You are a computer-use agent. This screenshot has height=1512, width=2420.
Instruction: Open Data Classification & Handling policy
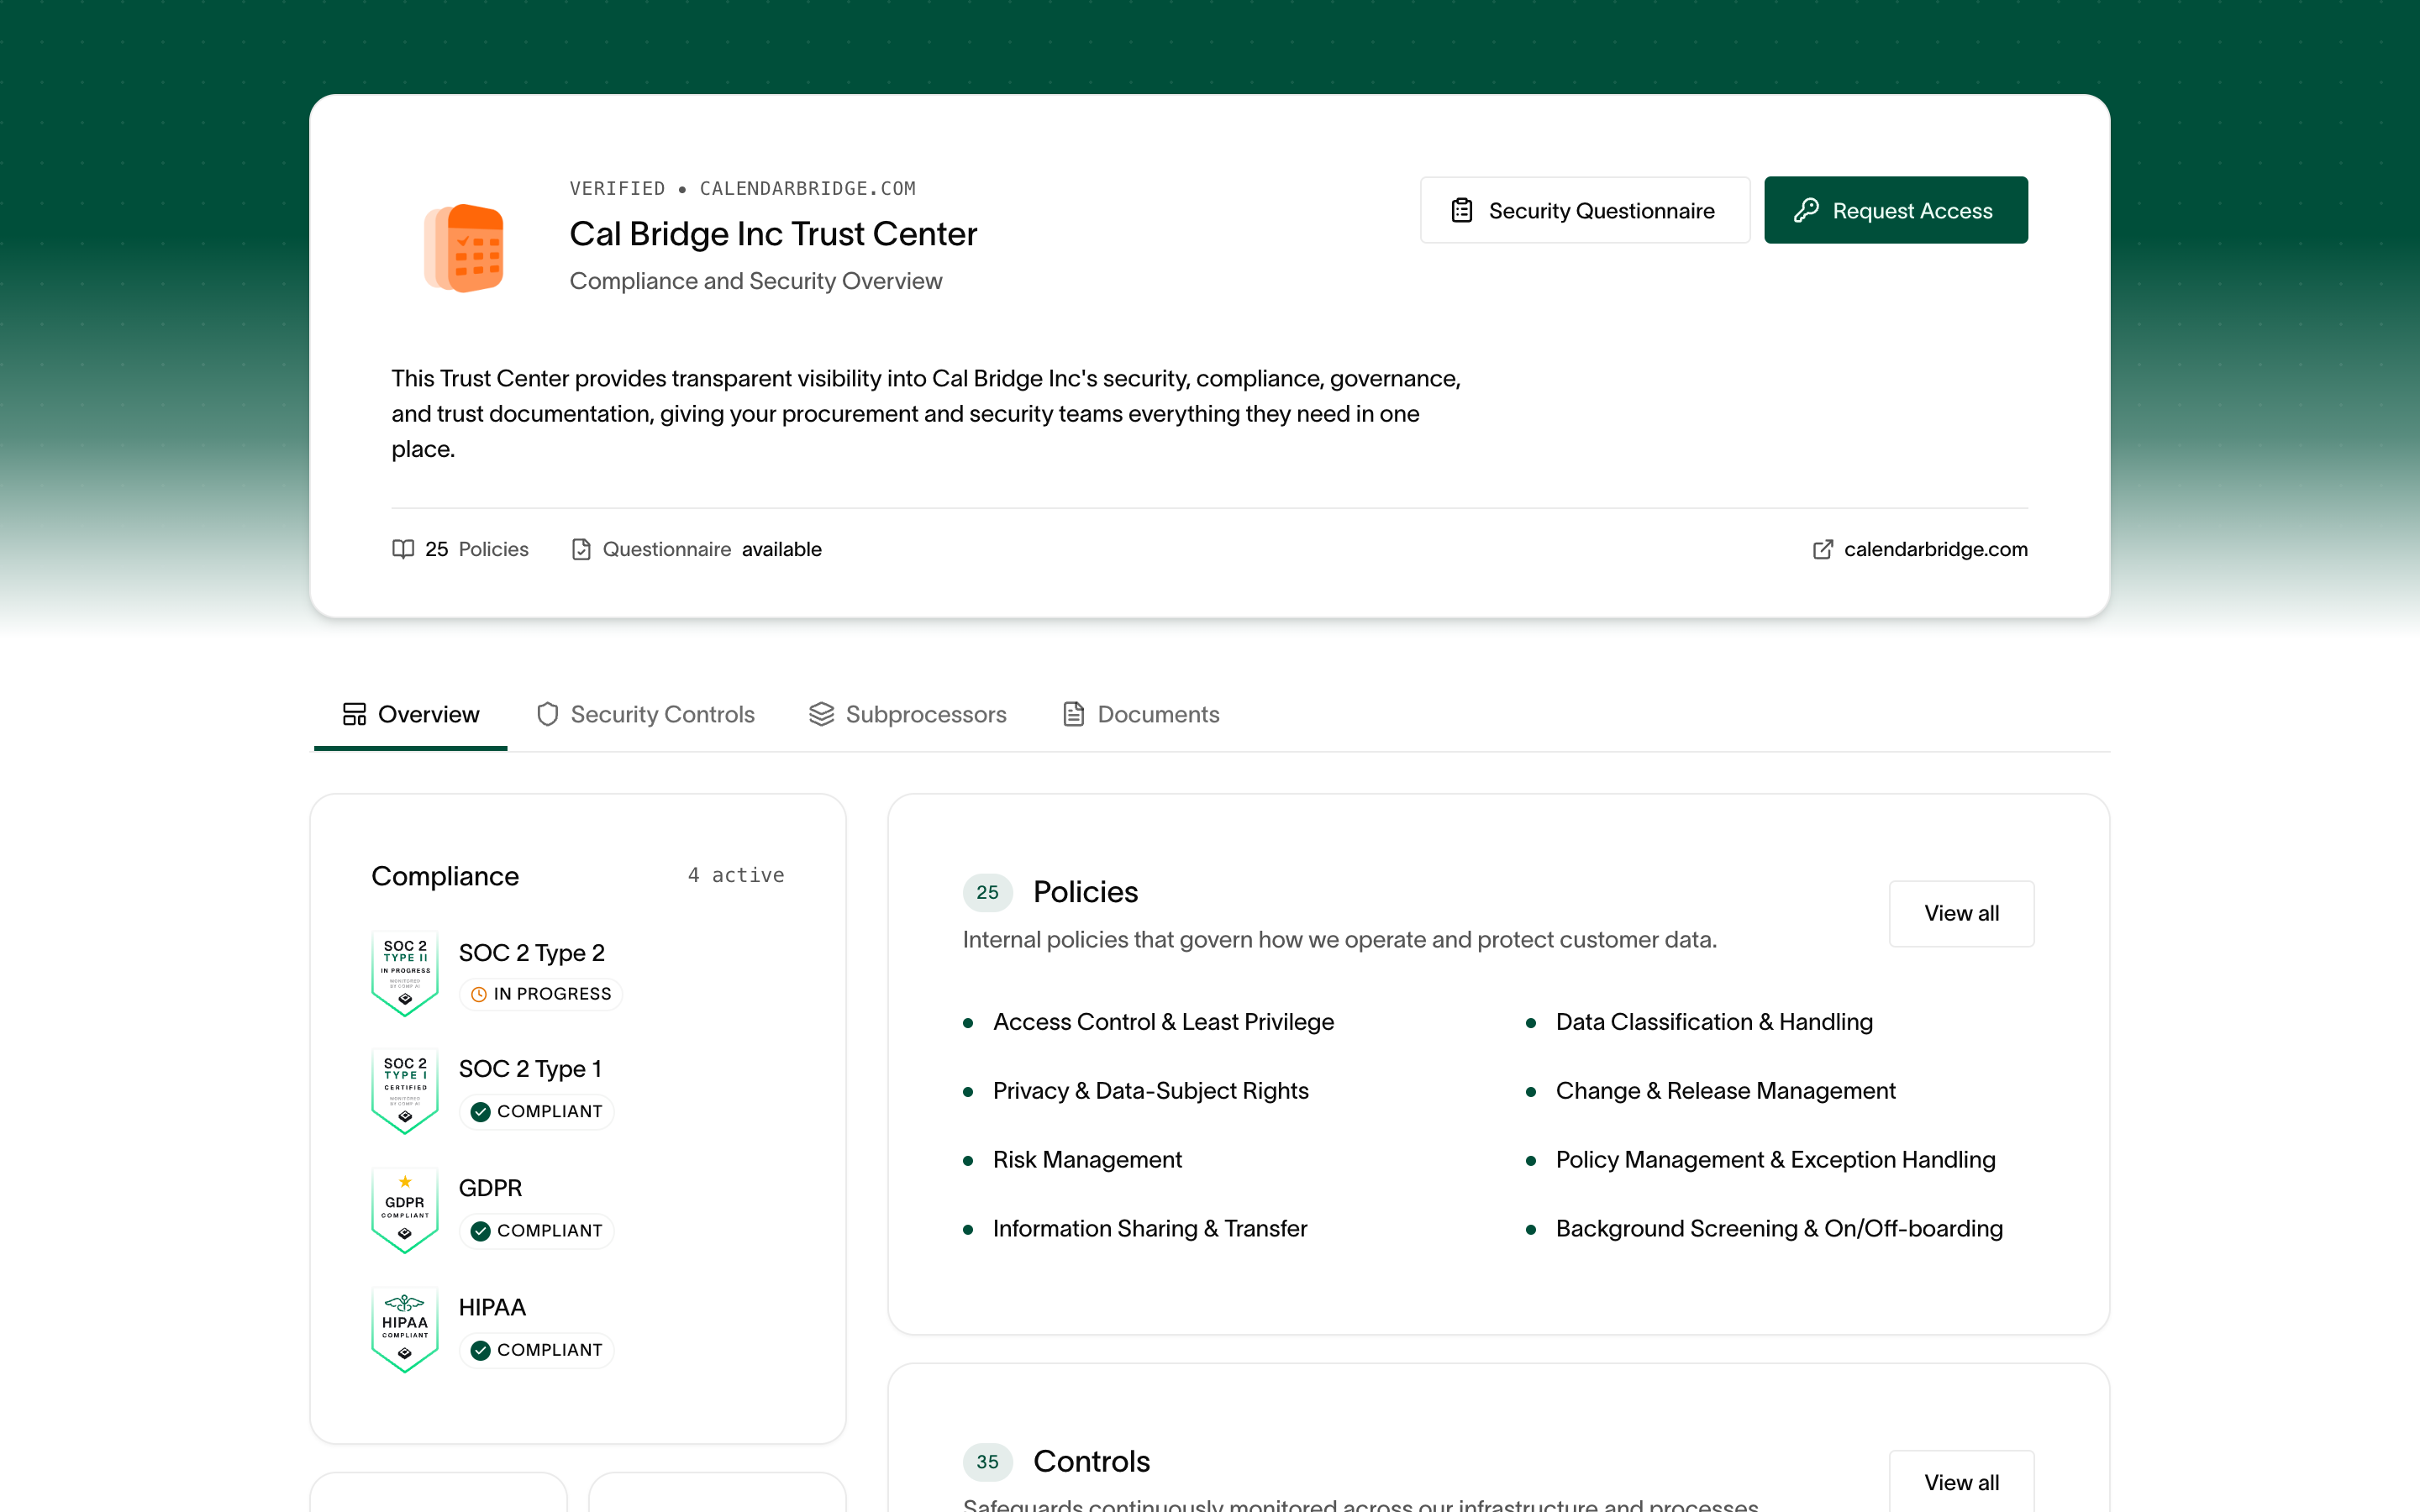[1714, 1022]
